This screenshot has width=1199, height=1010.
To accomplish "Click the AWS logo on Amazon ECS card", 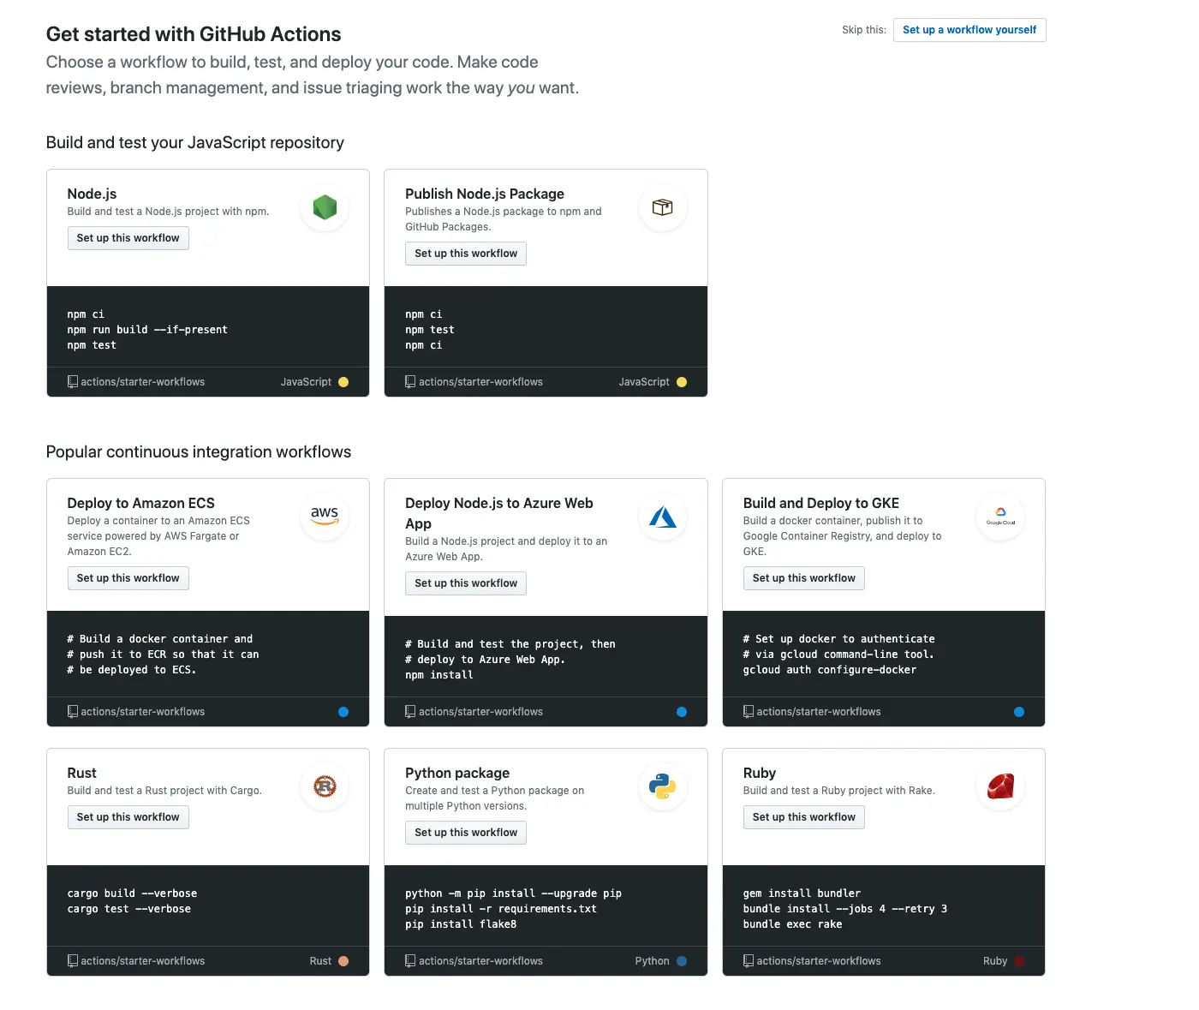I will [x=325, y=516].
